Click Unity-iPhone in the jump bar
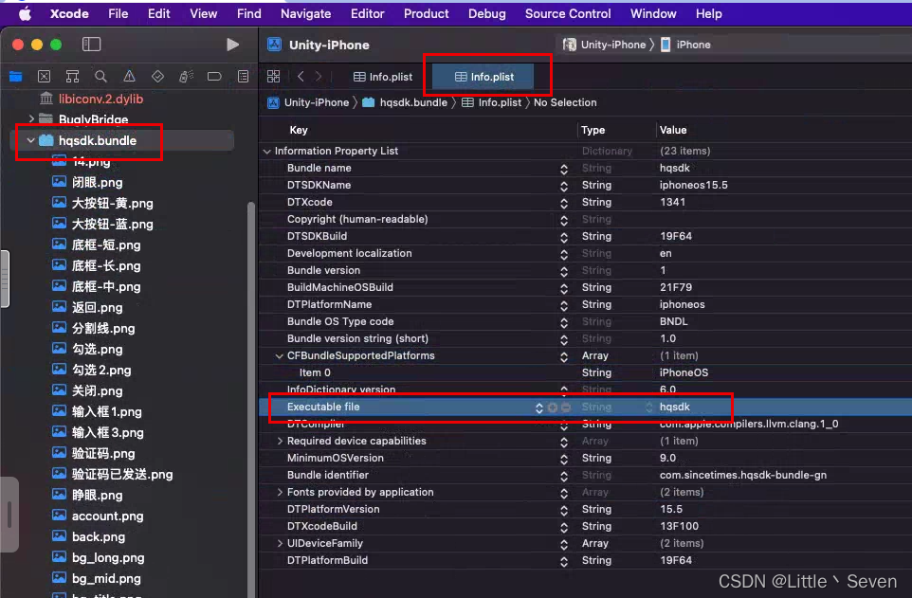 pos(308,103)
